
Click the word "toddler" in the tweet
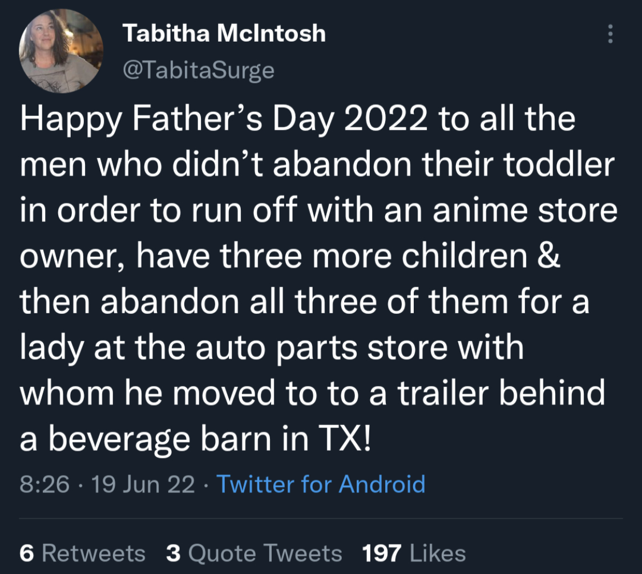(x=559, y=164)
